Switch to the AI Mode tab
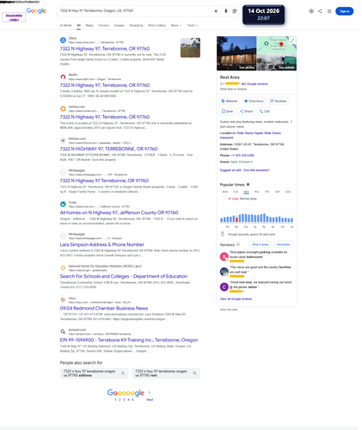Viewport: 362px width, 430px height. tap(65, 25)
